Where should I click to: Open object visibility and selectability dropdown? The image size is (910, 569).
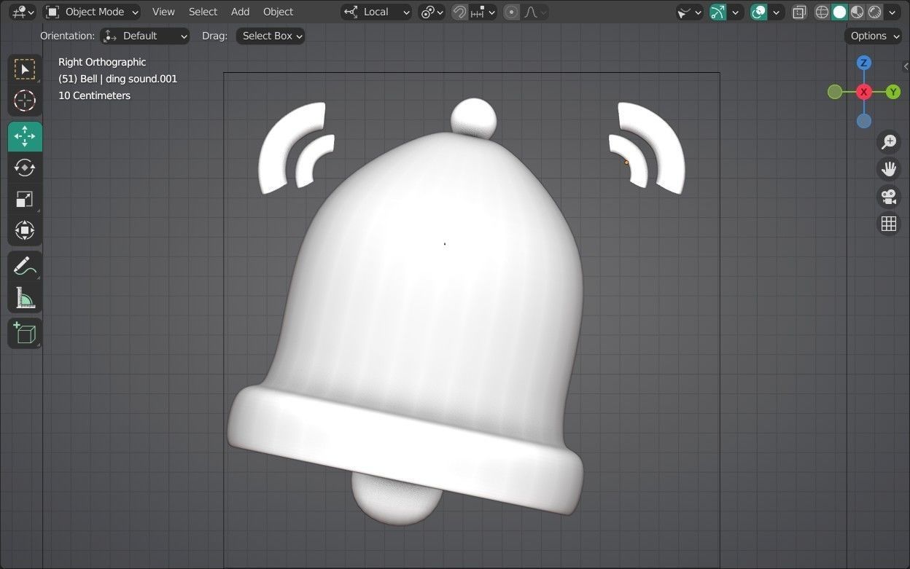click(689, 12)
